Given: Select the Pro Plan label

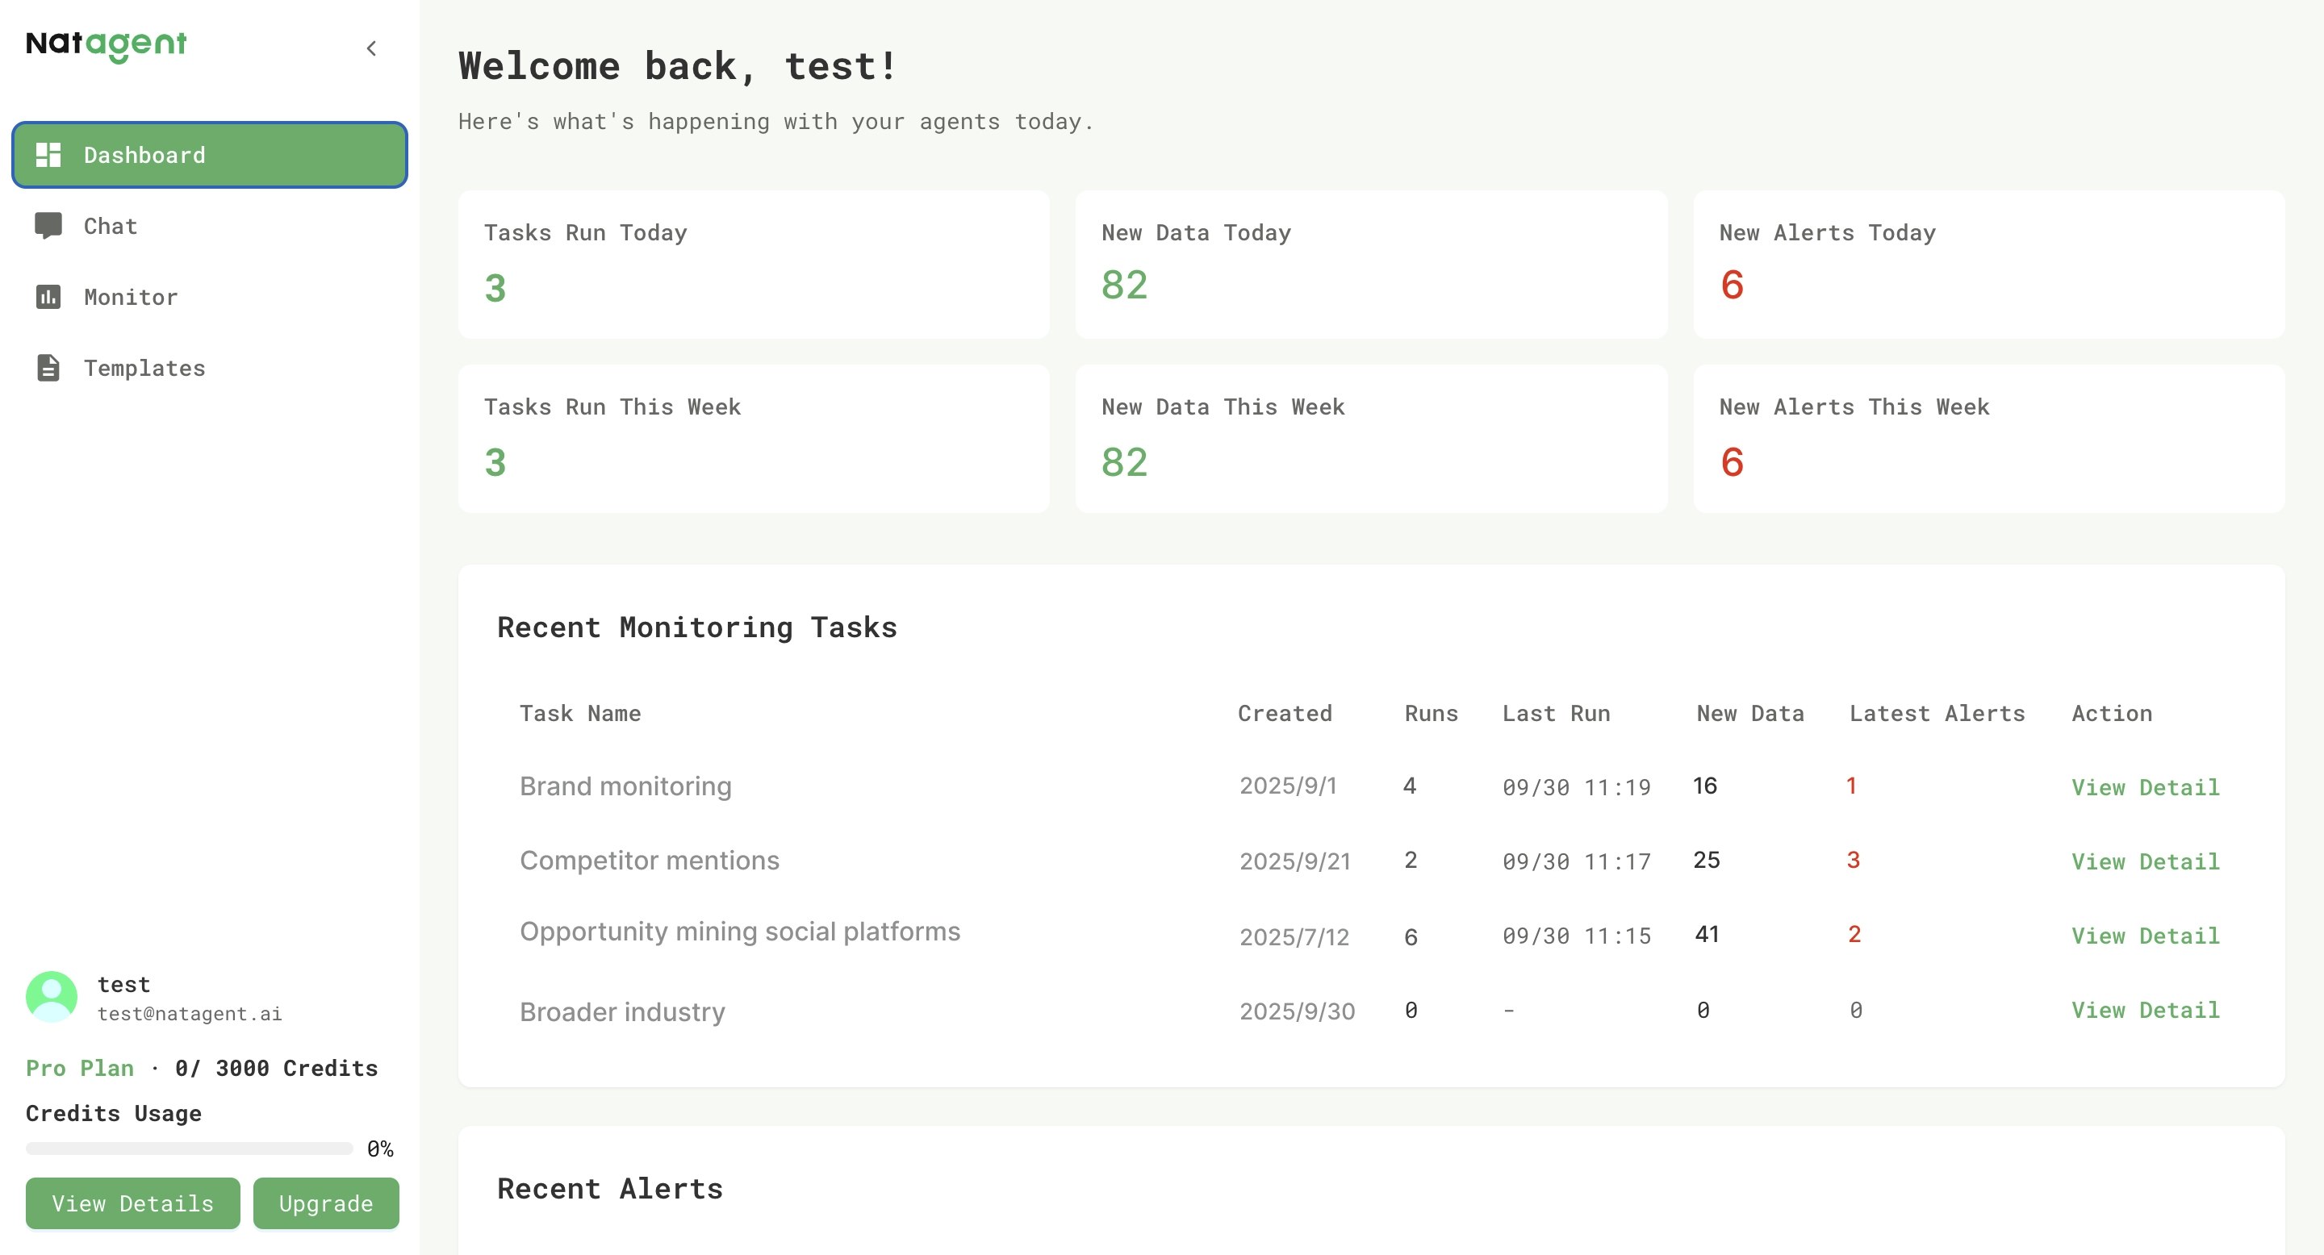Looking at the screenshot, I should [79, 1069].
